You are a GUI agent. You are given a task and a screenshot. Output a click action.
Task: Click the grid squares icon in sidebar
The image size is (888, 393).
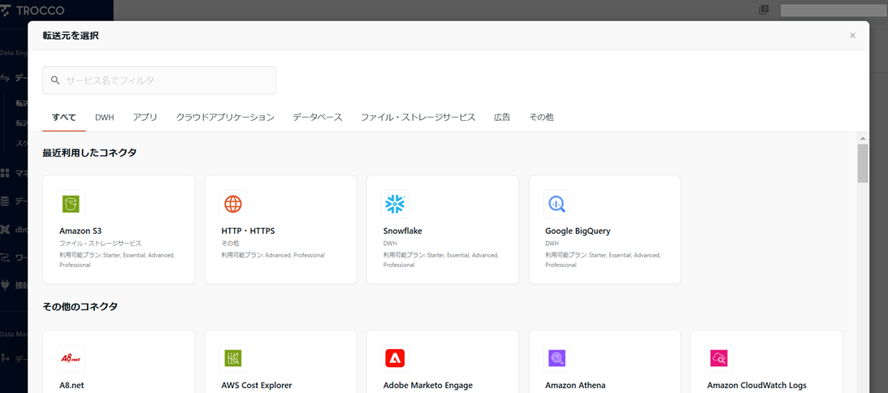(5, 172)
